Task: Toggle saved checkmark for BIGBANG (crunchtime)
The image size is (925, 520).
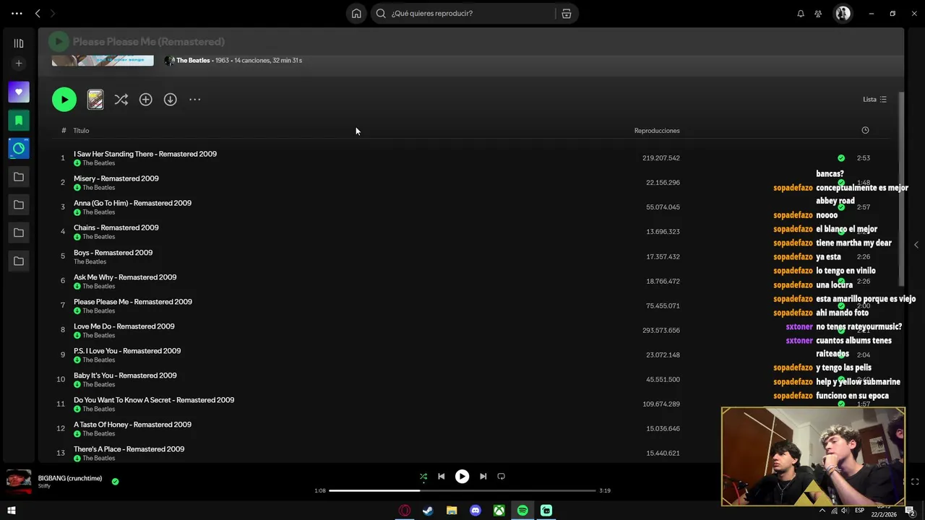Action: [x=115, y=482]
